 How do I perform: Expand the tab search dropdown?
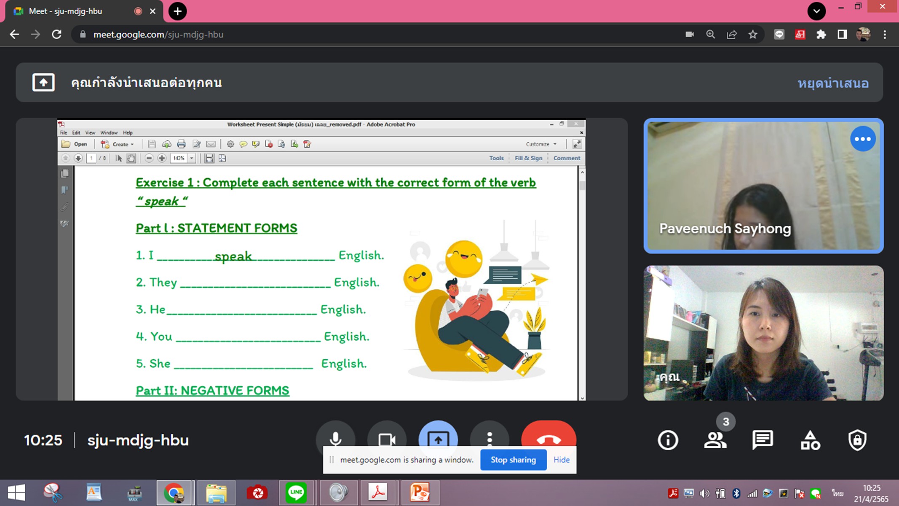click(x=816, y=11)
